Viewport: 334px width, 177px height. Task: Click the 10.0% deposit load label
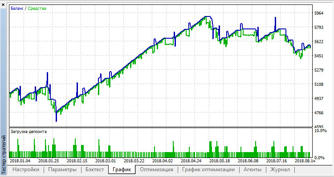coord(321,130)
